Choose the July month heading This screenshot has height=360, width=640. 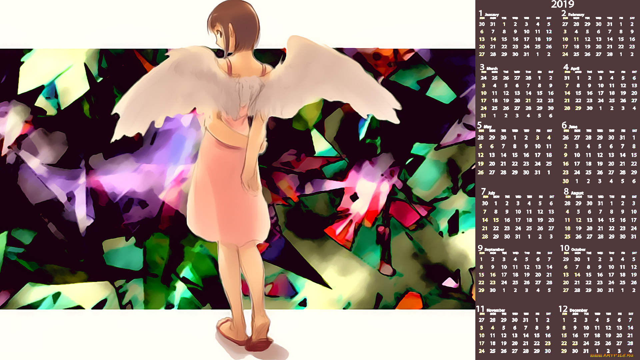(491, 193)
